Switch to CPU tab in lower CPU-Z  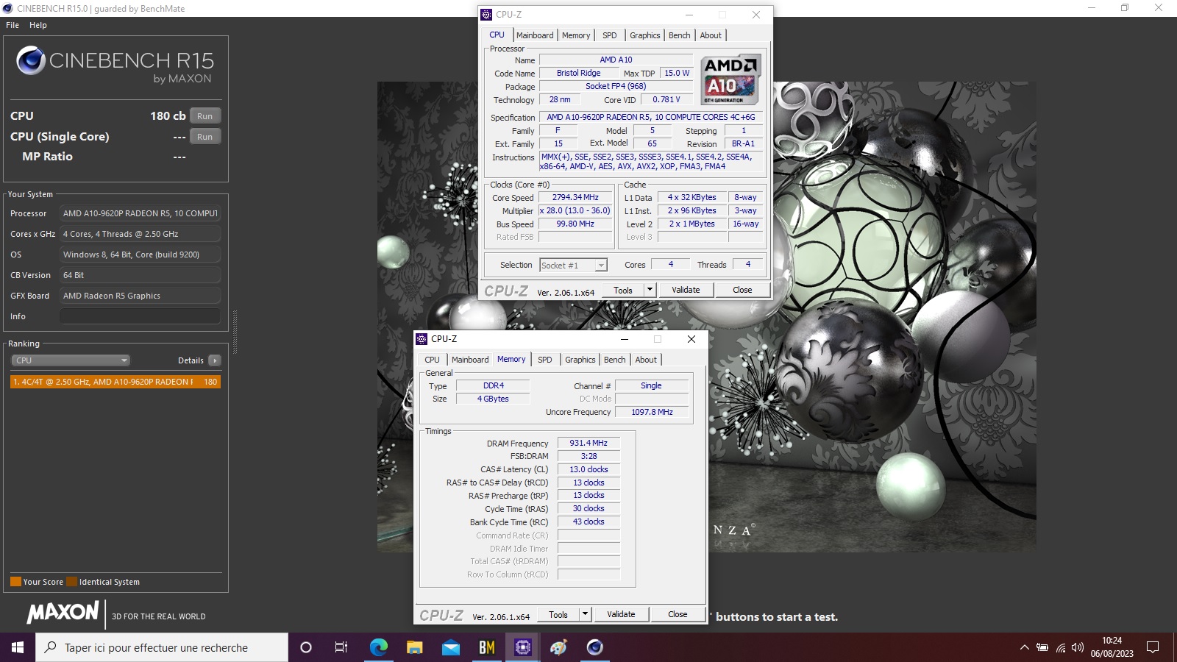pos(432,360)
